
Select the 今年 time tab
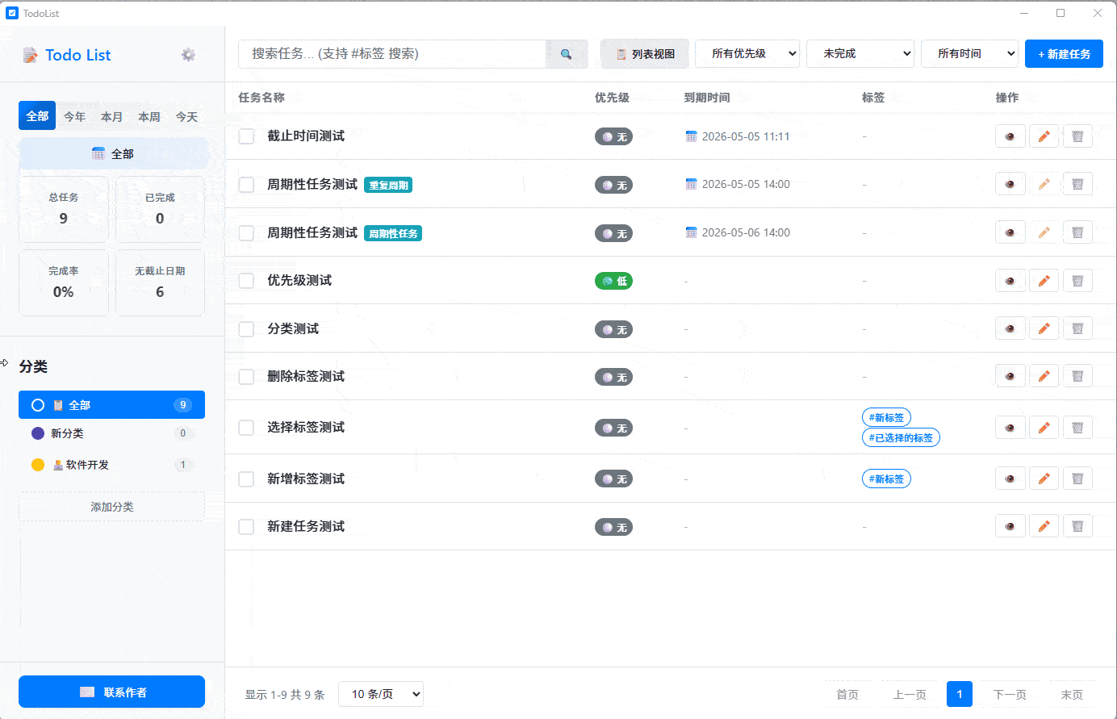75,116
